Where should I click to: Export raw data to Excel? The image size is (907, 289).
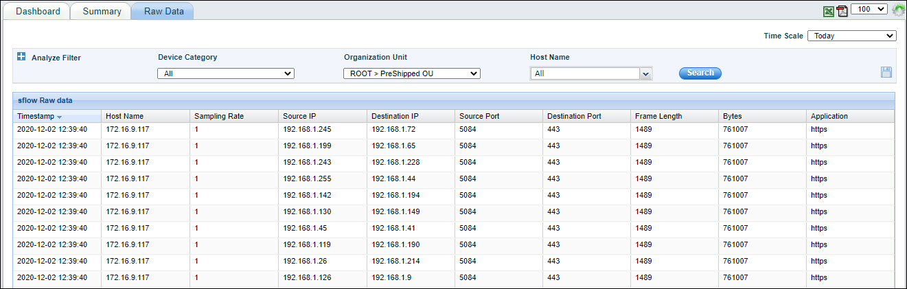[829, 11]
